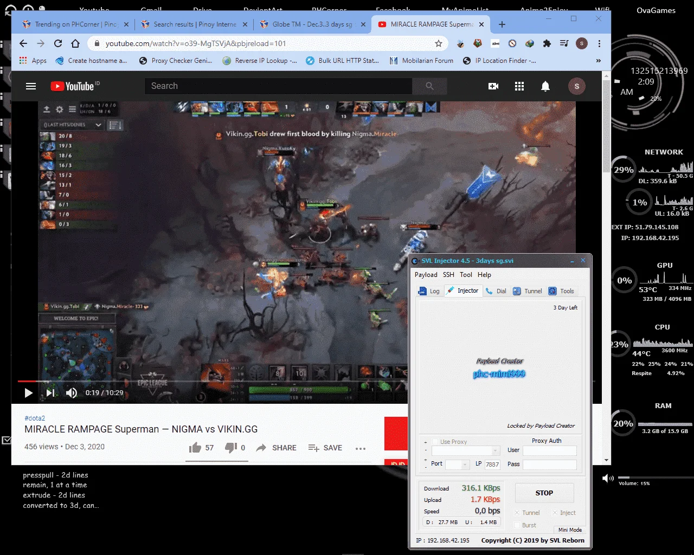Click SAVE to add to playlist
Viewport: 694px width, 555px height.
(x=325, y=448)
